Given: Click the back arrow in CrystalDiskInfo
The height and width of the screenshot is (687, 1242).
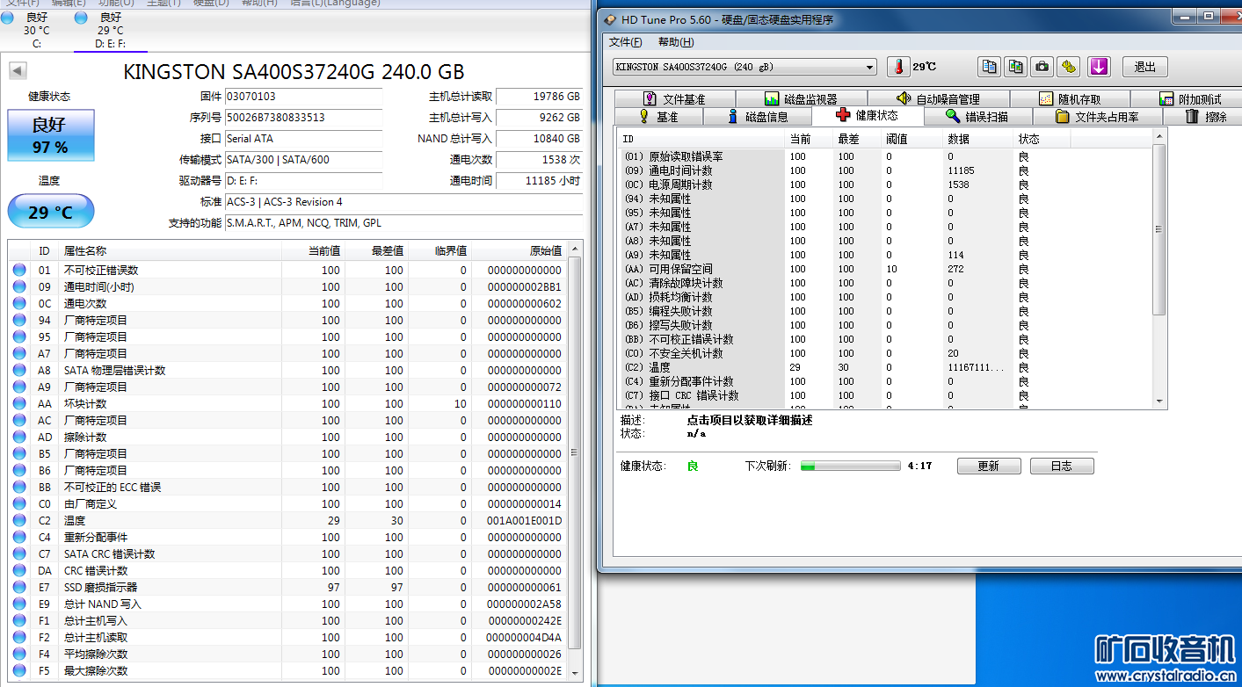Looking at the screenshot, I should (18, 71).
